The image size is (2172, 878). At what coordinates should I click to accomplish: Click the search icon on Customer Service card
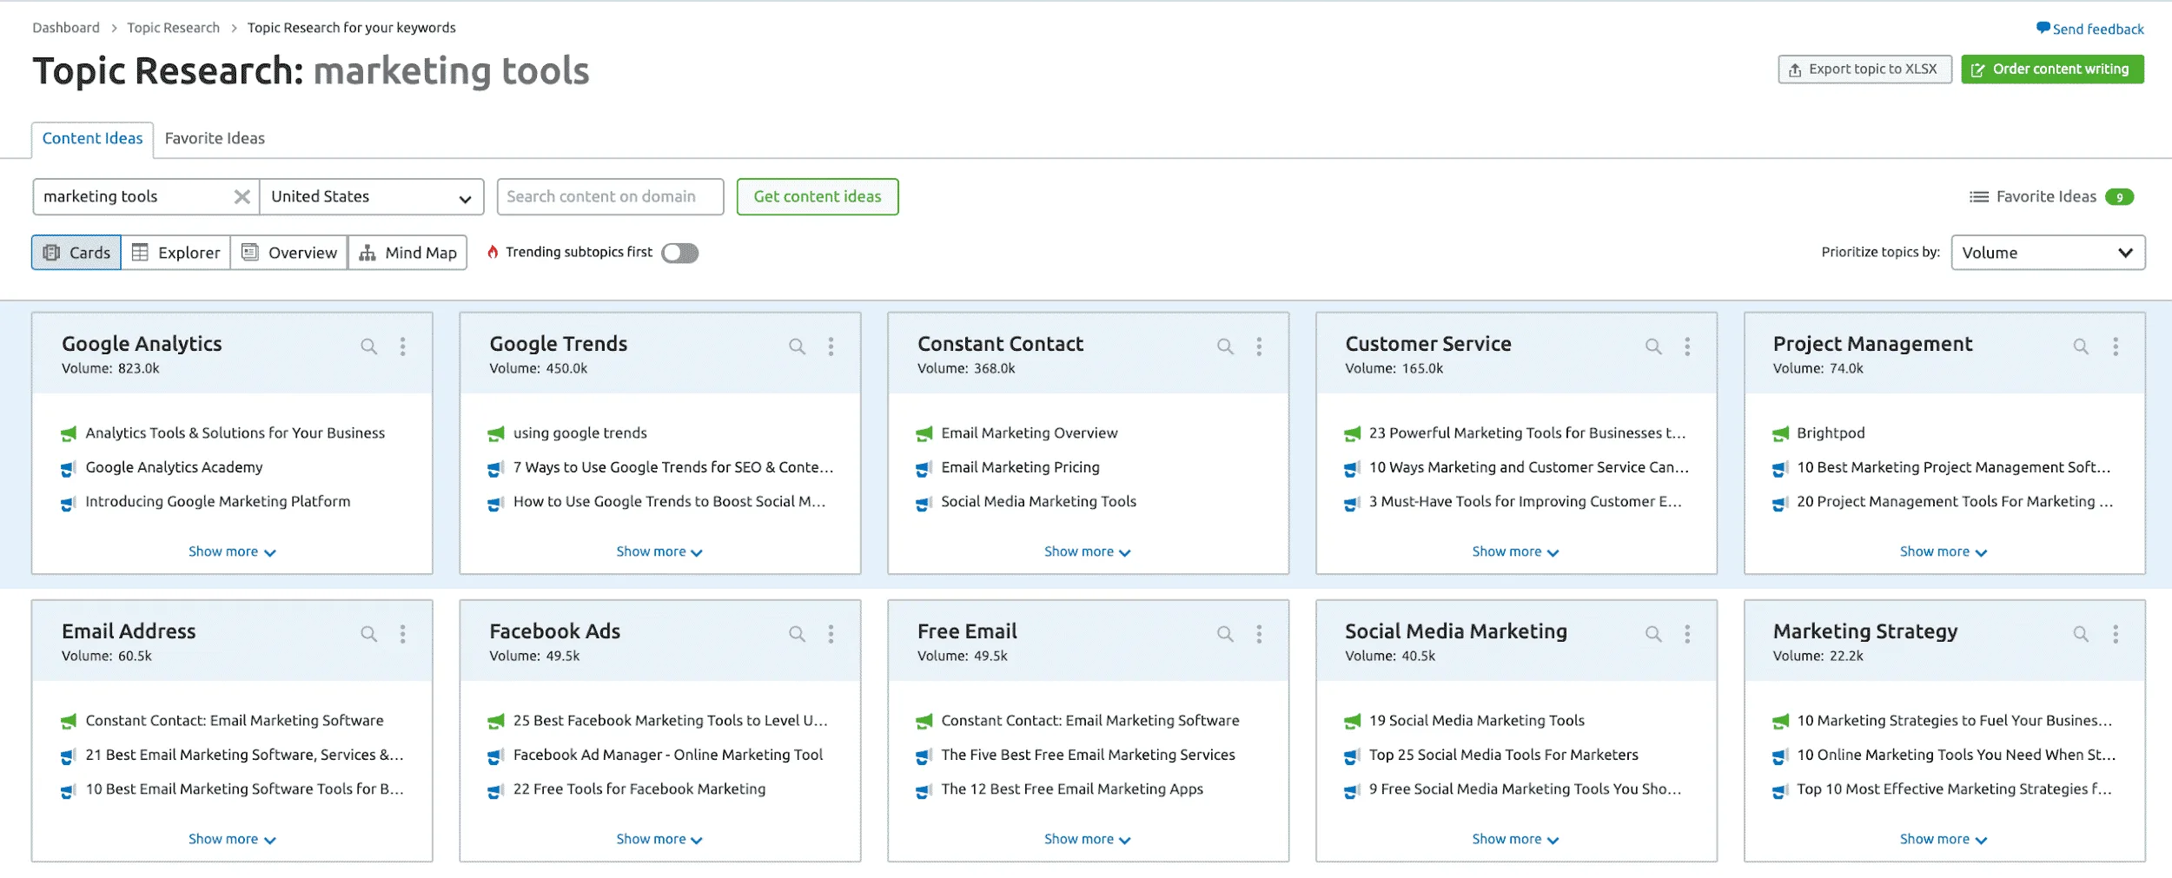tap(1653, 347)
